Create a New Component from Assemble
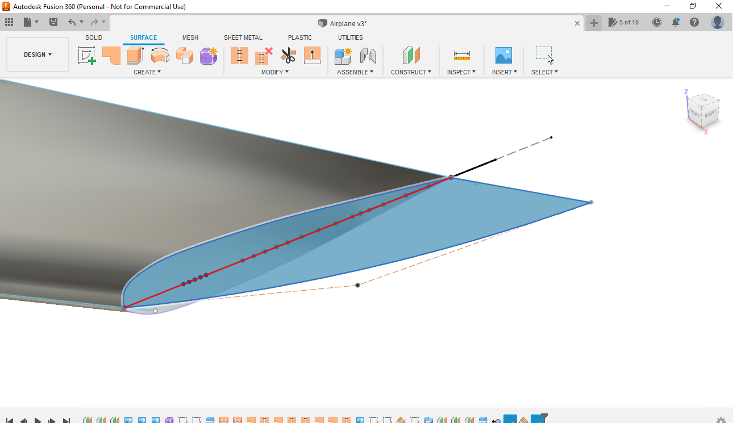Image resolution: width=733 pixels, height=423 pixels. coord(343,55)
